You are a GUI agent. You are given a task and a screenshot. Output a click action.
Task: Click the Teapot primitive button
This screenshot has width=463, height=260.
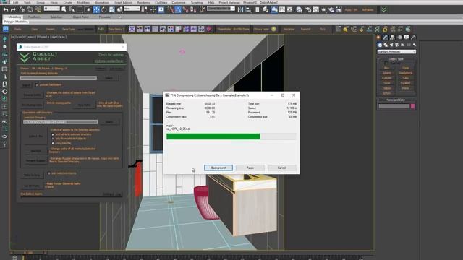pos(386,88)
